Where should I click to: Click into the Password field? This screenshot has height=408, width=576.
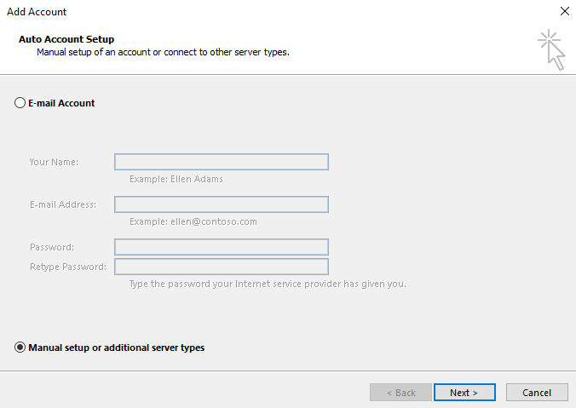222,247
